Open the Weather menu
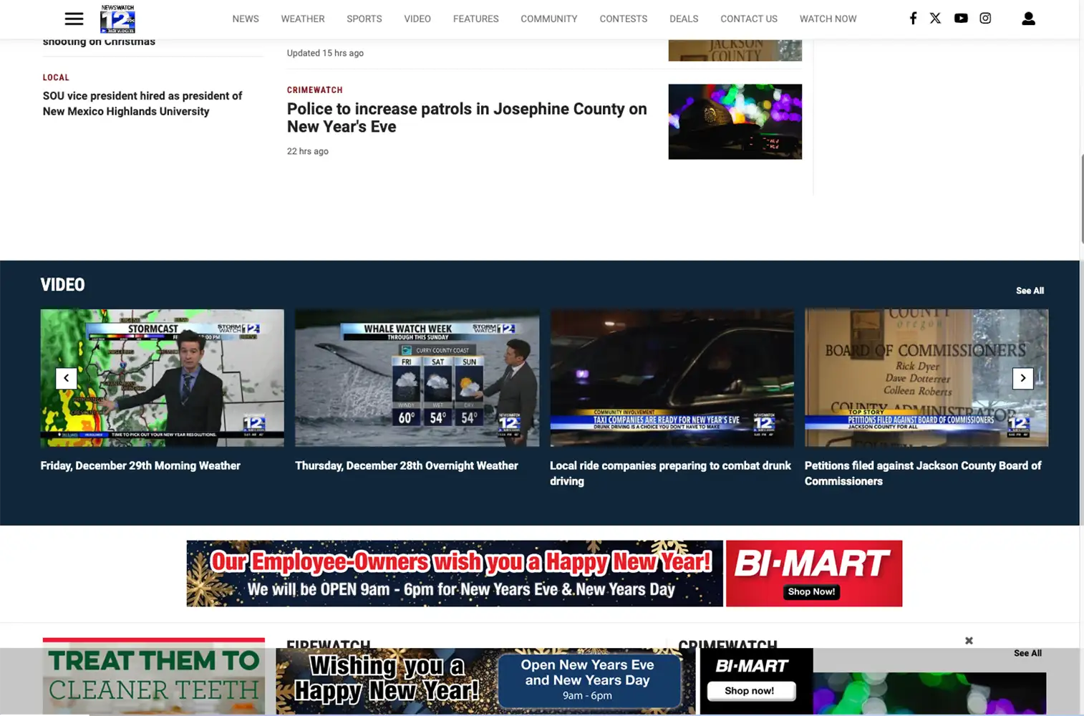 303,19
